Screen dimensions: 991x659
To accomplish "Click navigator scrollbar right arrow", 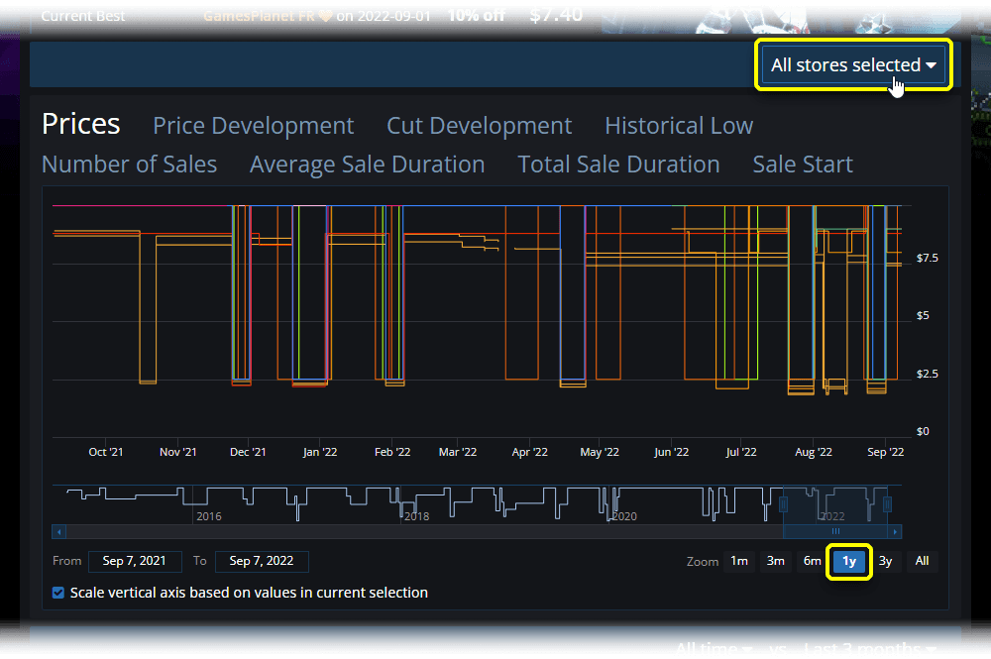I will [x=895, y=532].
